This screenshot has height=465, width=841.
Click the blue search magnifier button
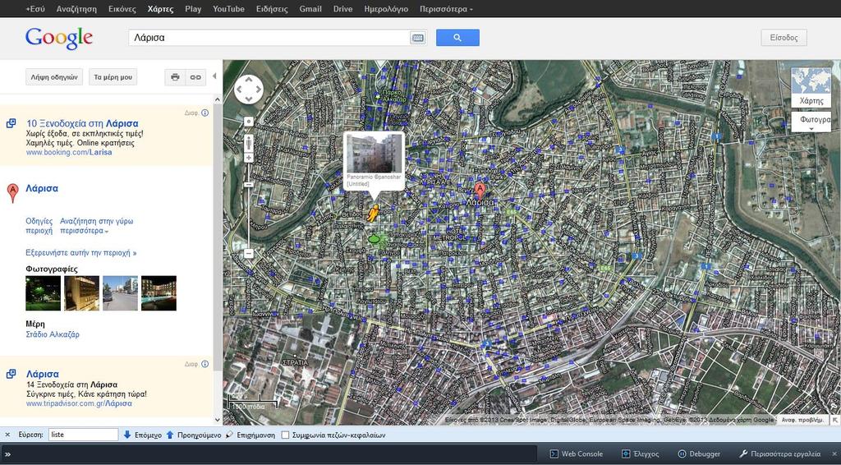point(457,38)
